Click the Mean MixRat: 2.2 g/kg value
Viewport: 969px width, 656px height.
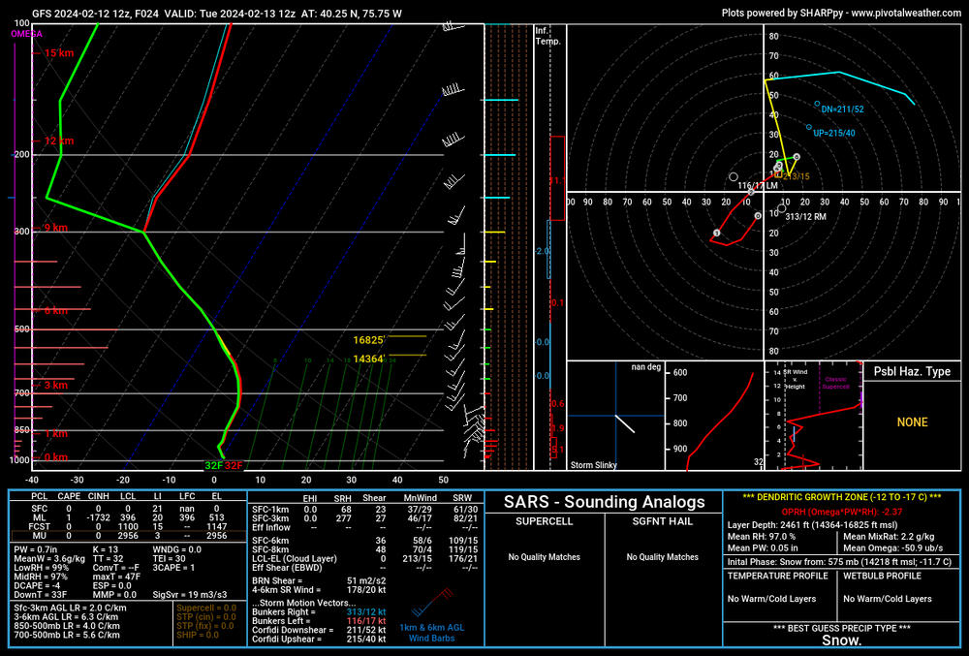pyautogui.click(x=889, y=537)
